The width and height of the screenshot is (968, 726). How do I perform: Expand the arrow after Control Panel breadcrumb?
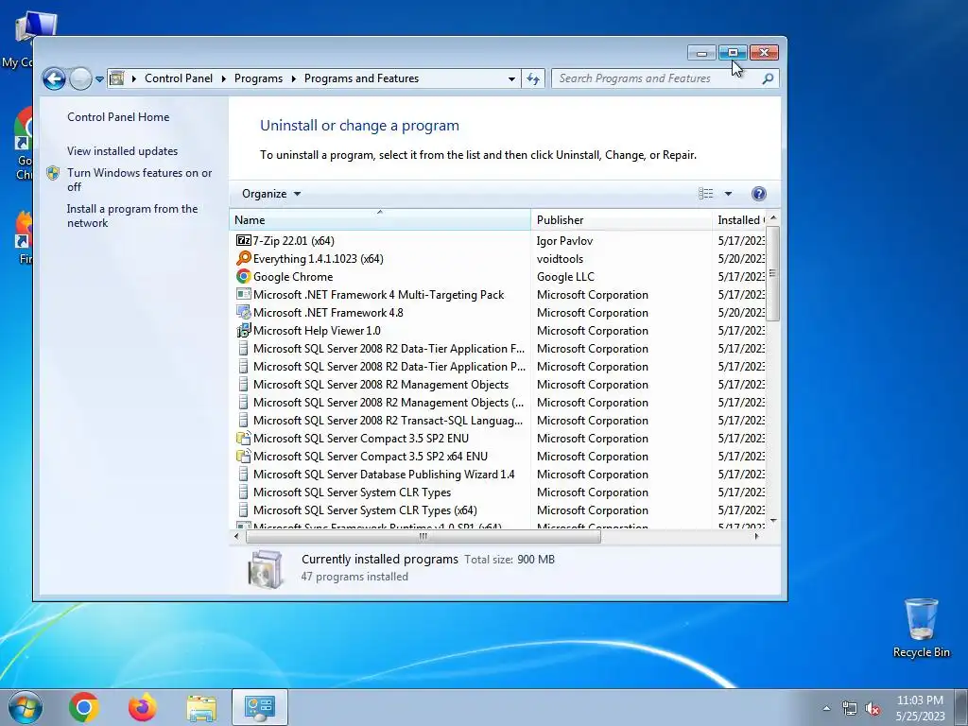pos(223,78)
